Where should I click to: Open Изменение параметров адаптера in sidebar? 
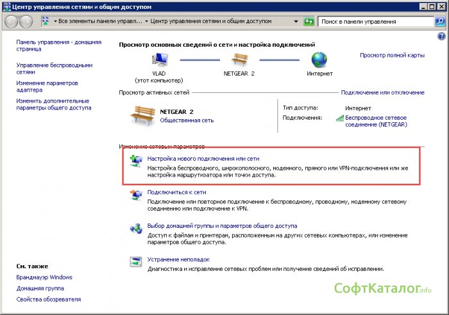47,87
